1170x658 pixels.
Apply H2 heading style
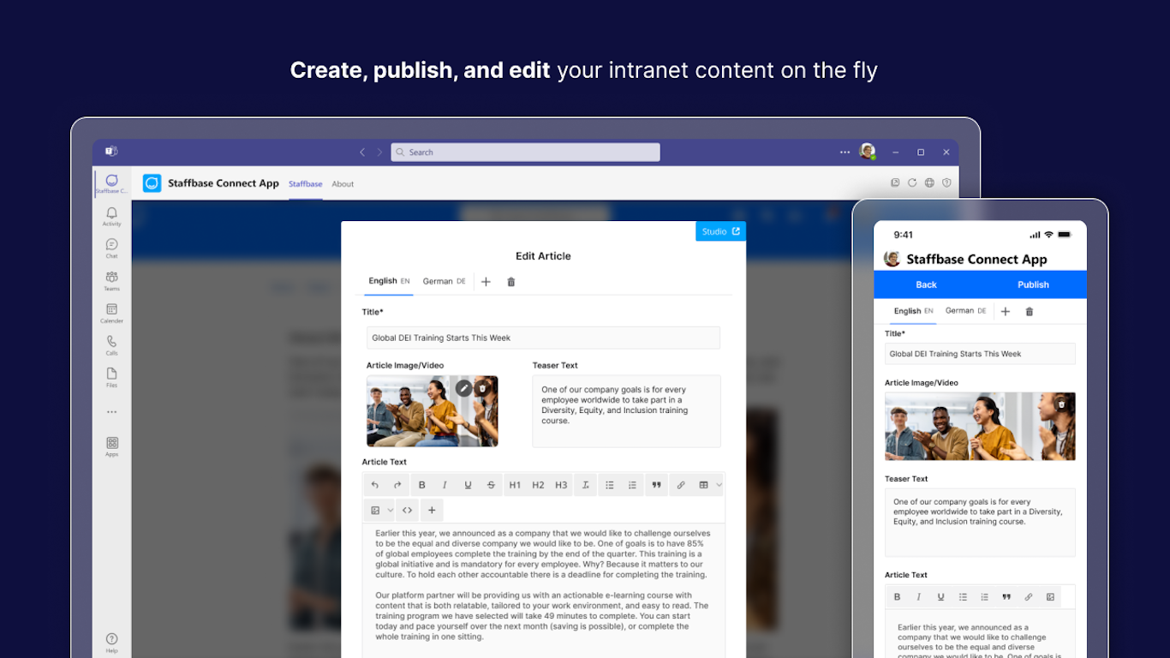point(538,485)
